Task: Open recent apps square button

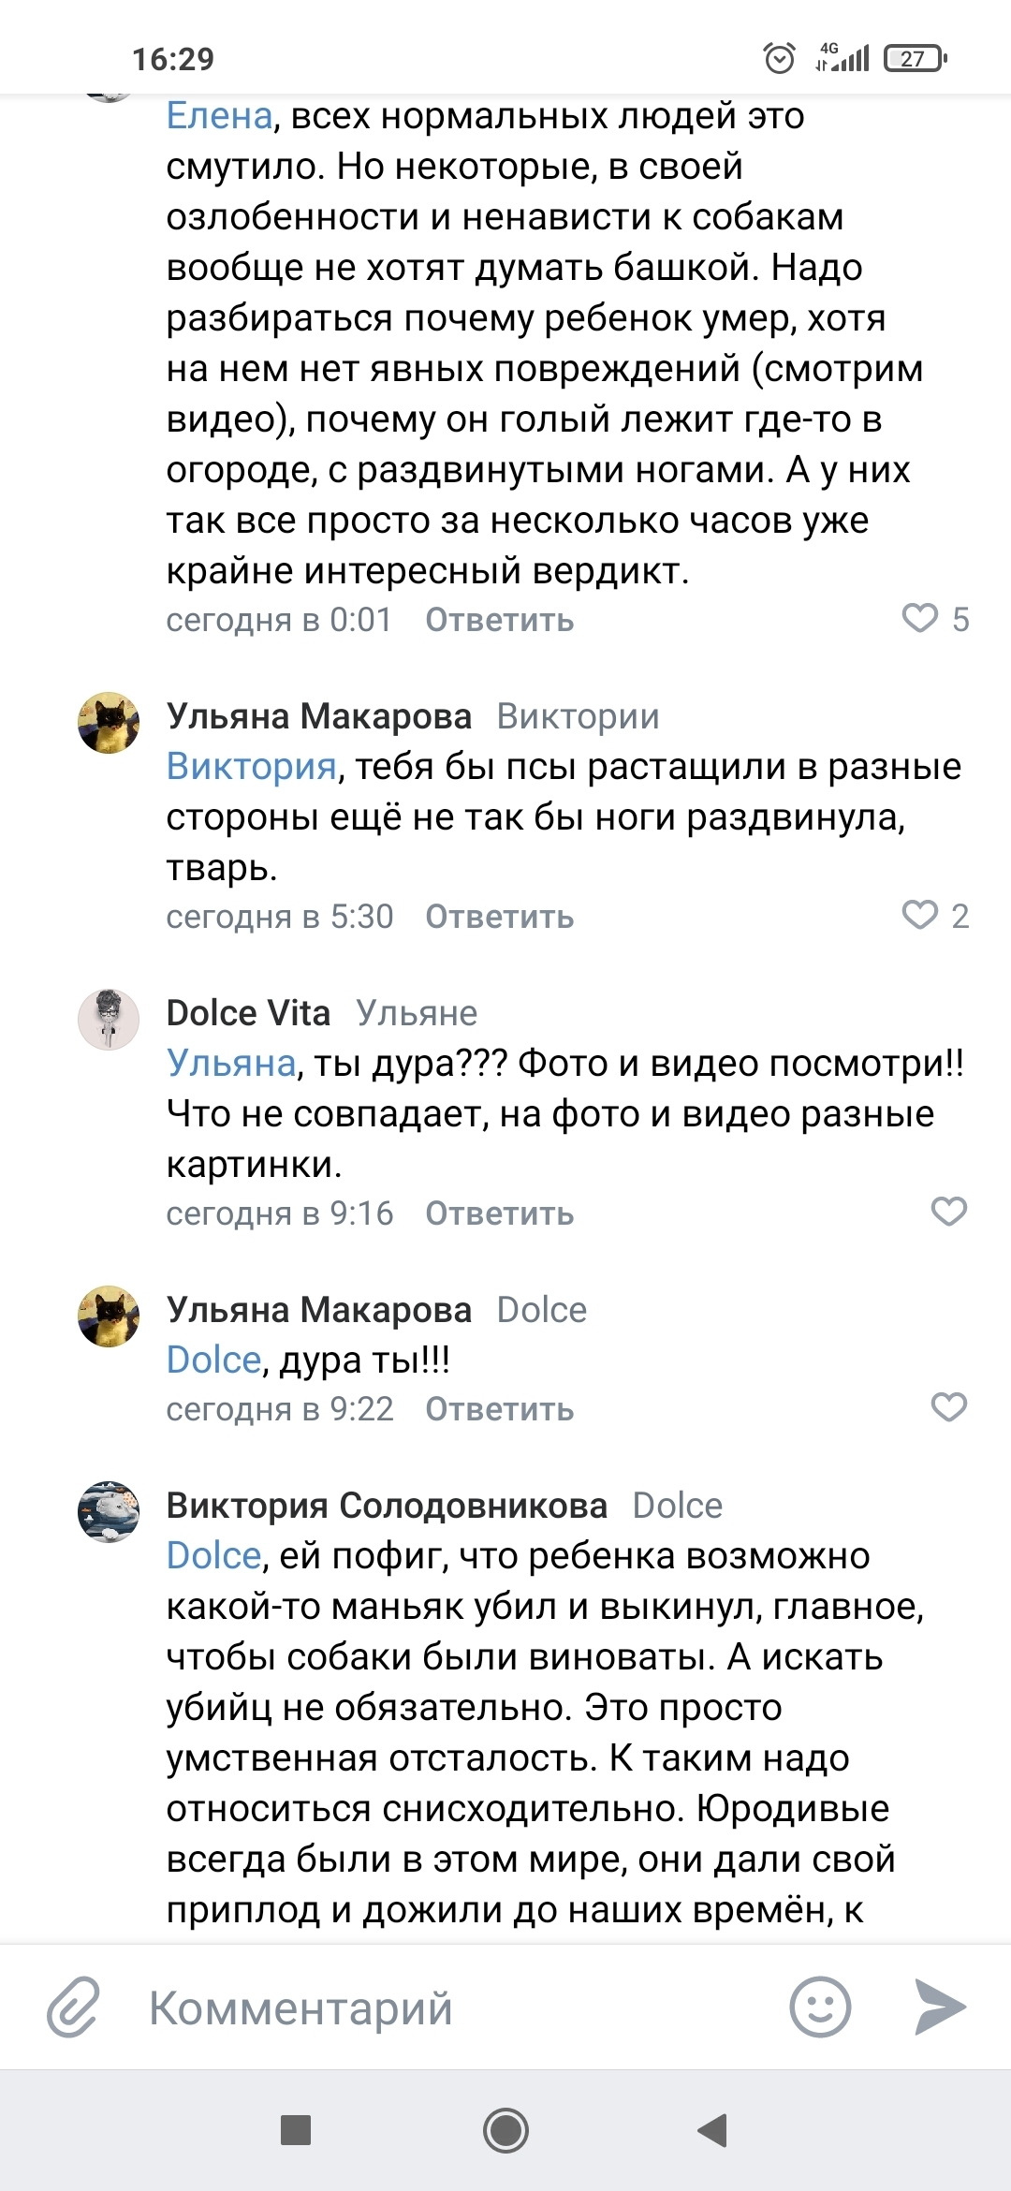Action: [296, 2130]
